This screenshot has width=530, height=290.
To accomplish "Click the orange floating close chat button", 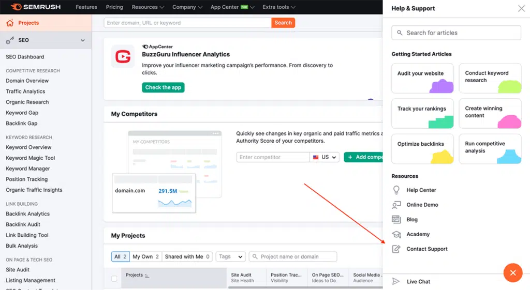I will pyautogui.click(x=513, y=273).
